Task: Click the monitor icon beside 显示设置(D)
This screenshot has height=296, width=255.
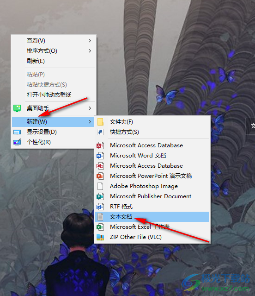Action: (17, 132)
